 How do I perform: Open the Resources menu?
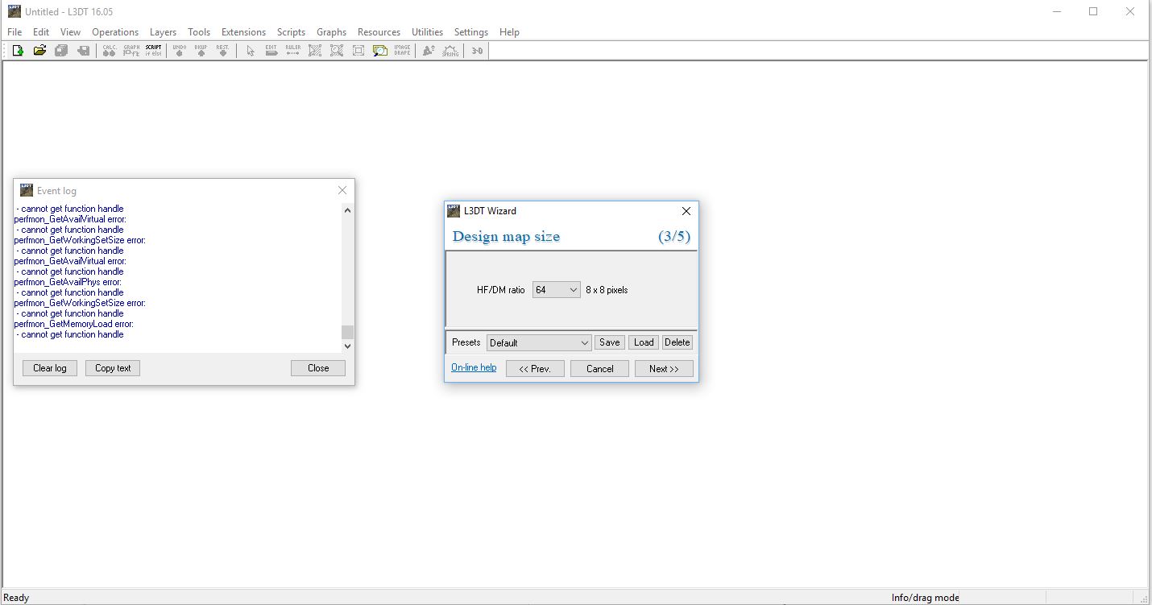tap(379, 32)
